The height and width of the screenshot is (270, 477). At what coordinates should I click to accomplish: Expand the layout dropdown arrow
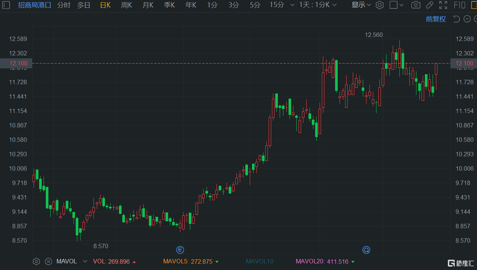(x=402, y=5)
